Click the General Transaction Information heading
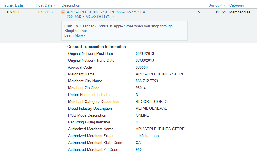The image size is (257, 154). [x=96, y=47]
